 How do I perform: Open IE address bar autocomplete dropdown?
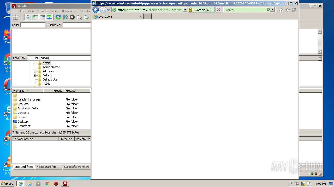point(185,10)
